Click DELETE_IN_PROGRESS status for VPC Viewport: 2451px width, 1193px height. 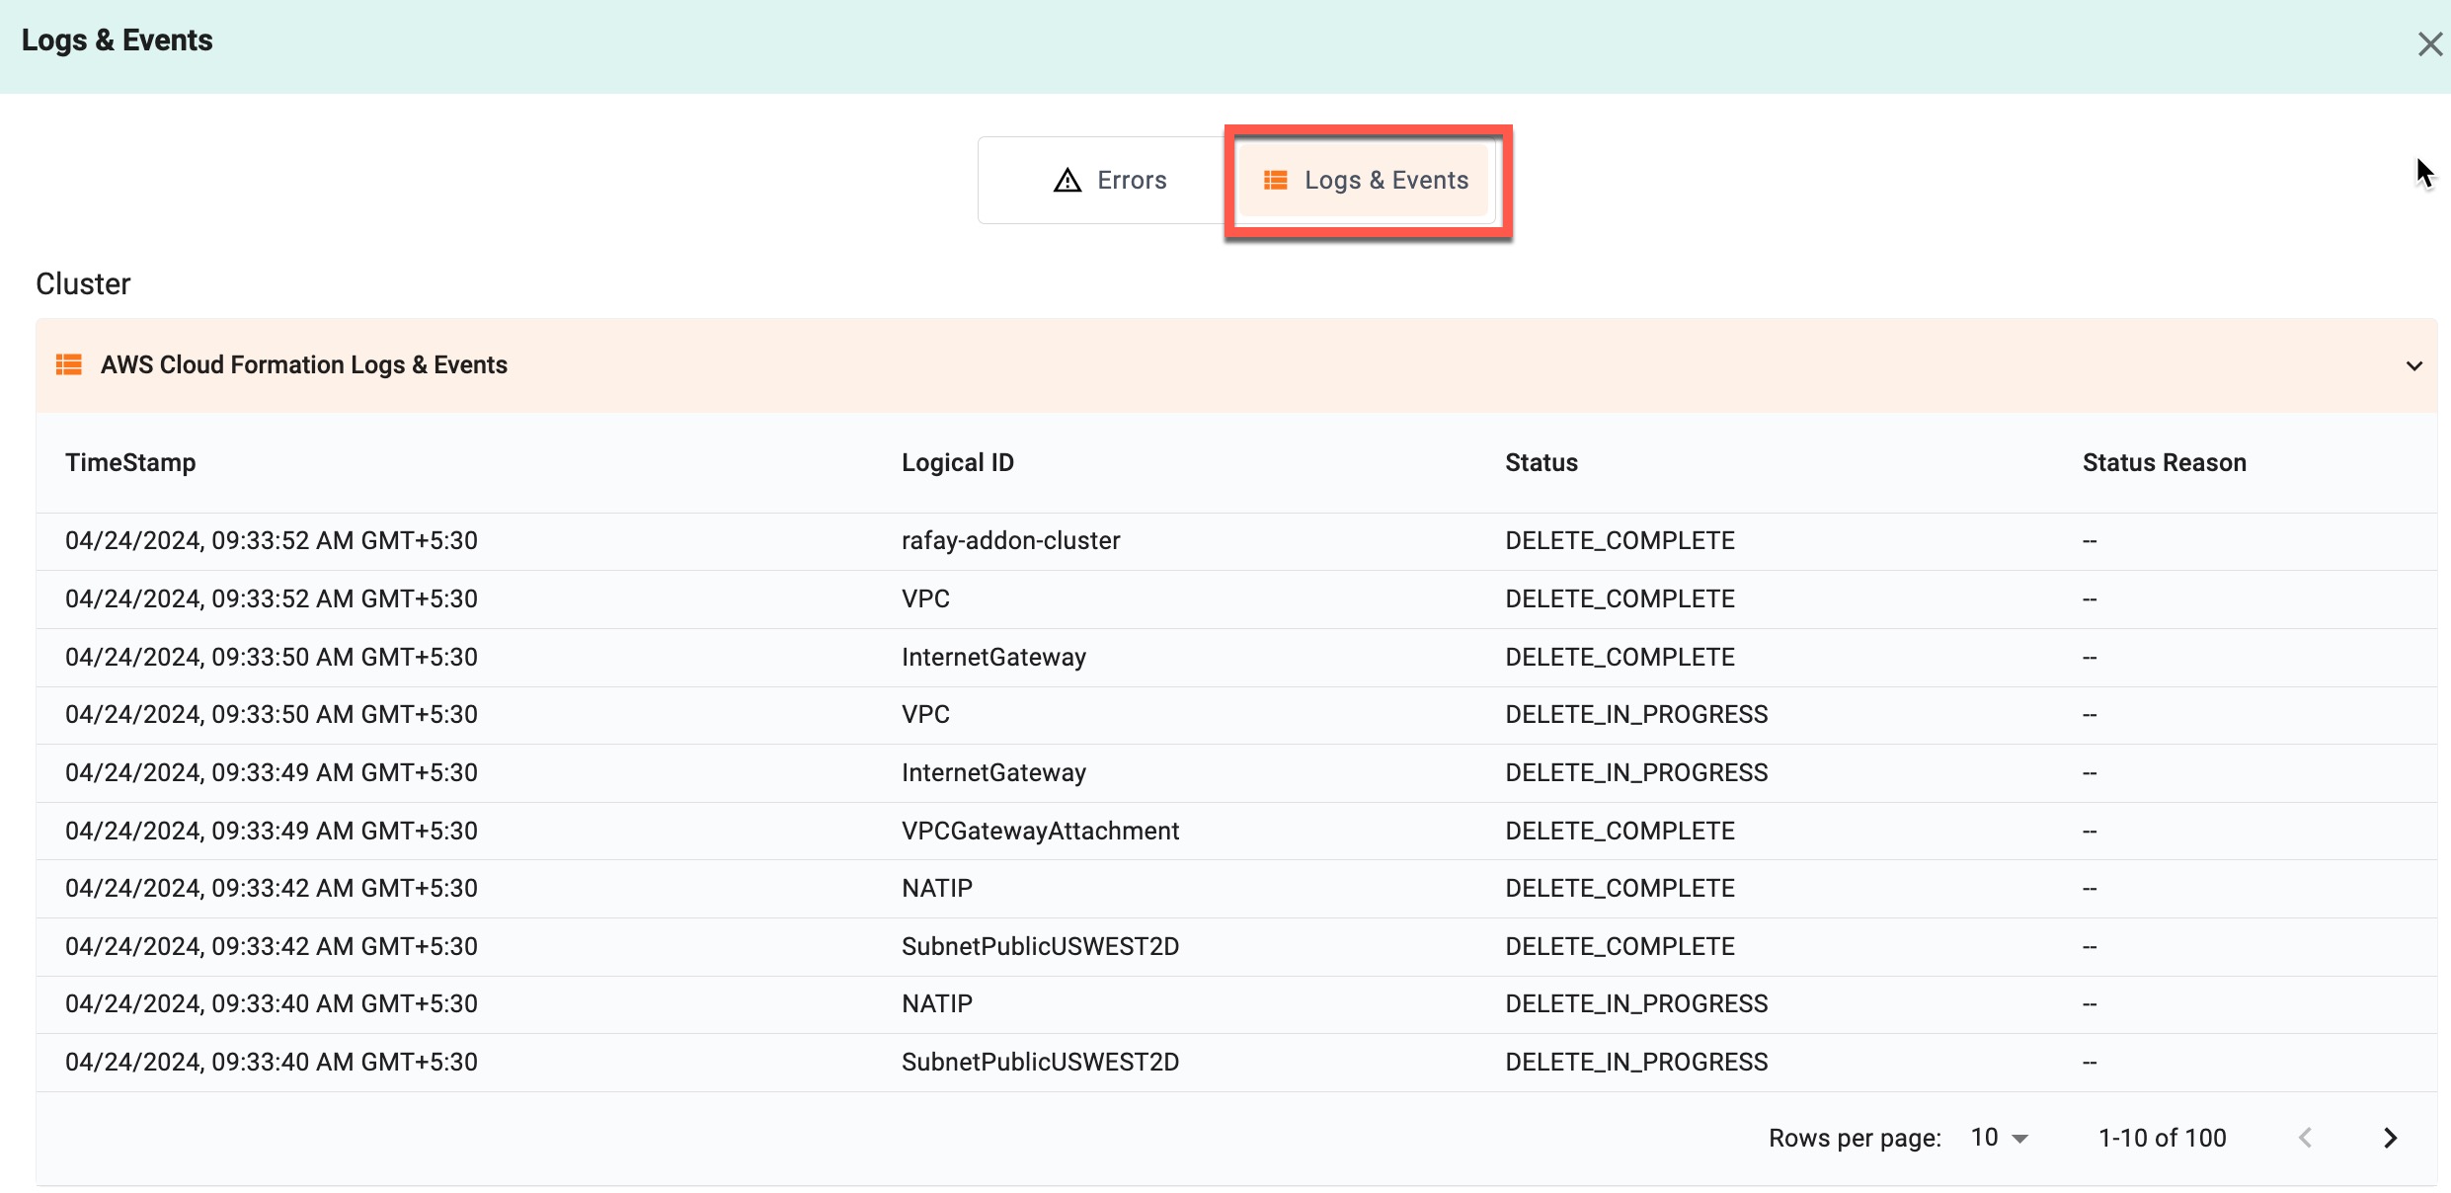coord(1636,714)
